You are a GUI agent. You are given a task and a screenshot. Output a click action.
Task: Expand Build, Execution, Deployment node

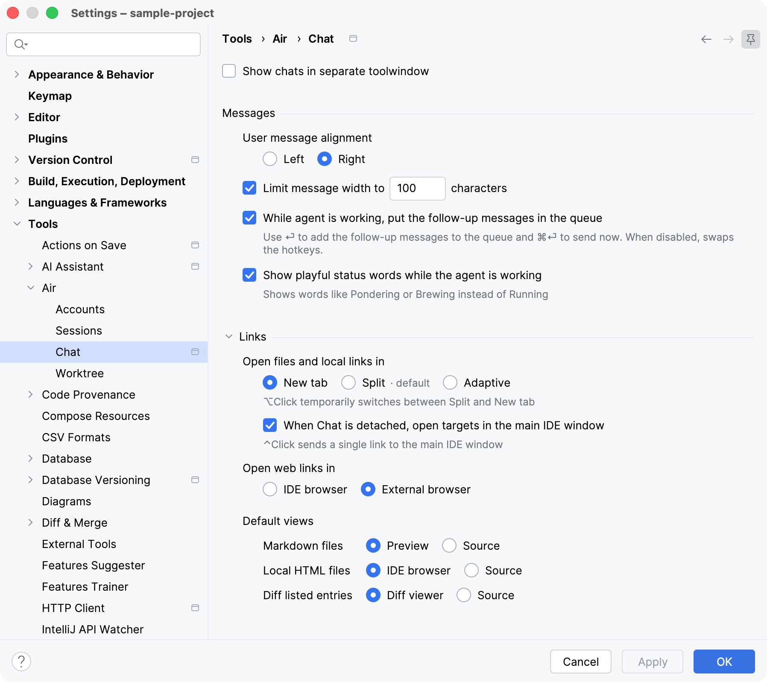tap(17, 181)
